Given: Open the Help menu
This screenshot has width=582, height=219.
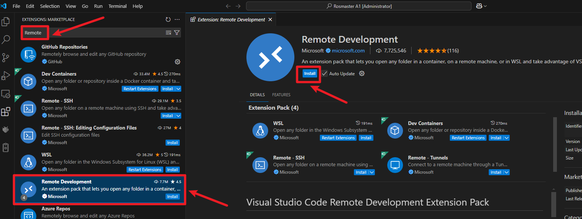Looking at the screenshot, I should [137, 6].
